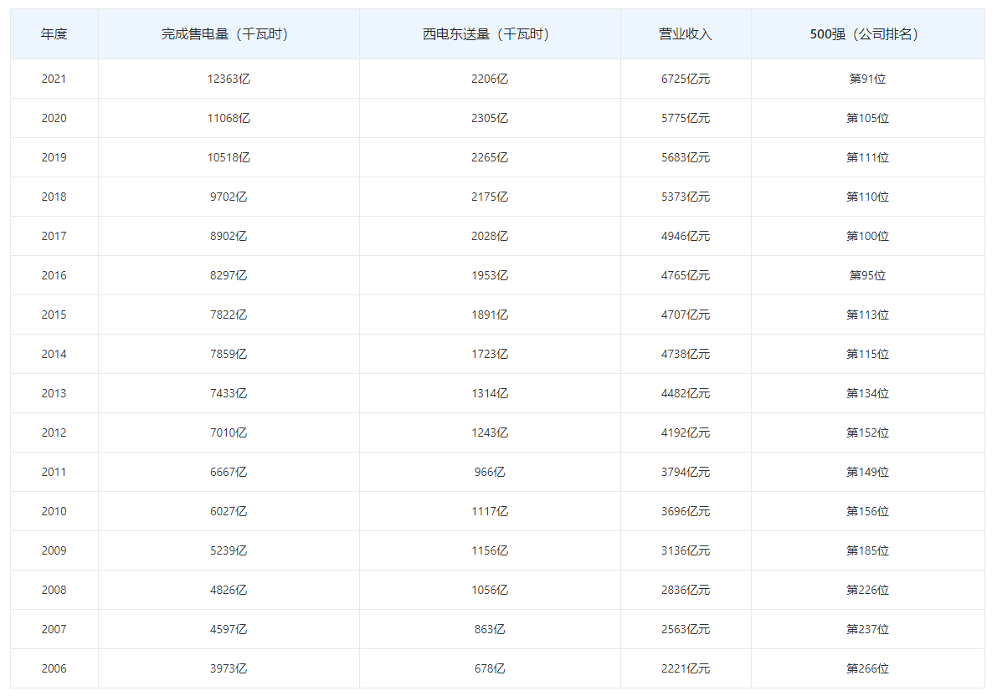The height and width of the screenshot is (696, 997).
Task: Click the cell 7010亿
Action: point(229,433)
